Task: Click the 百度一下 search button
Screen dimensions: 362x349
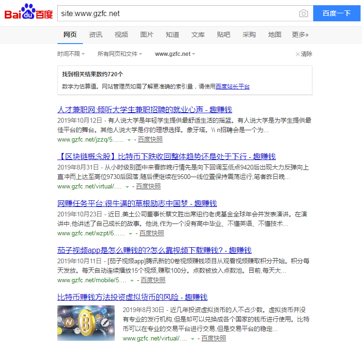Action: coord(336,13)
